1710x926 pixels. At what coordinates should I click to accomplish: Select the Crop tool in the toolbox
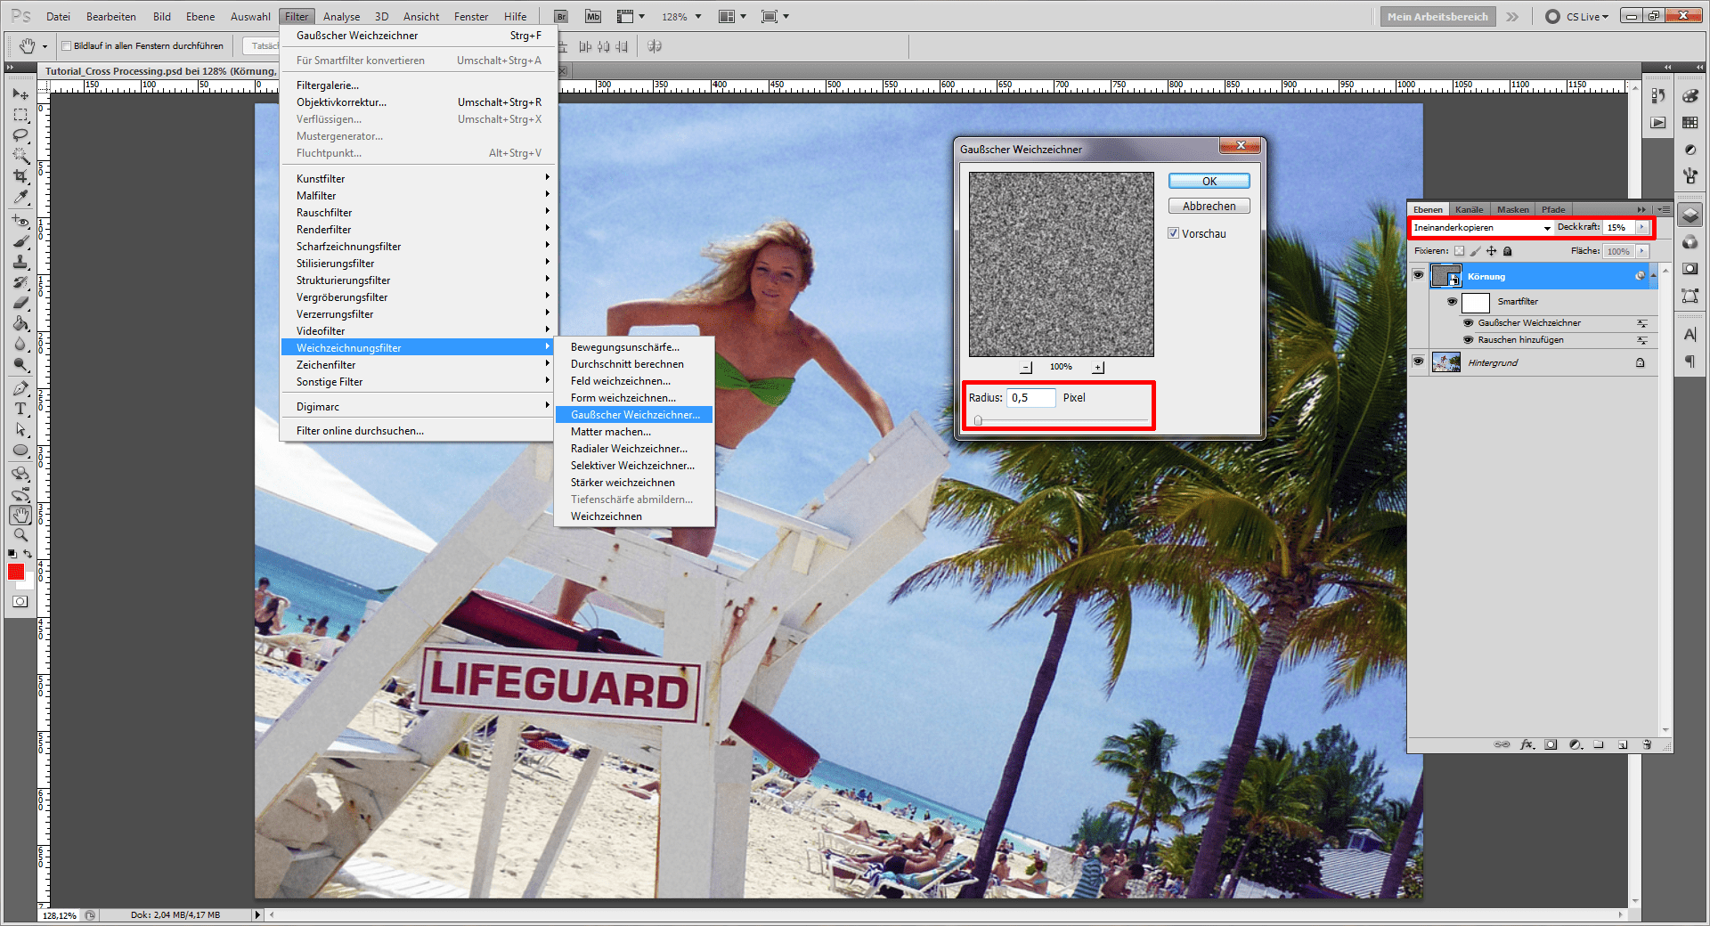pyautogui.click(x=20, y=176)
